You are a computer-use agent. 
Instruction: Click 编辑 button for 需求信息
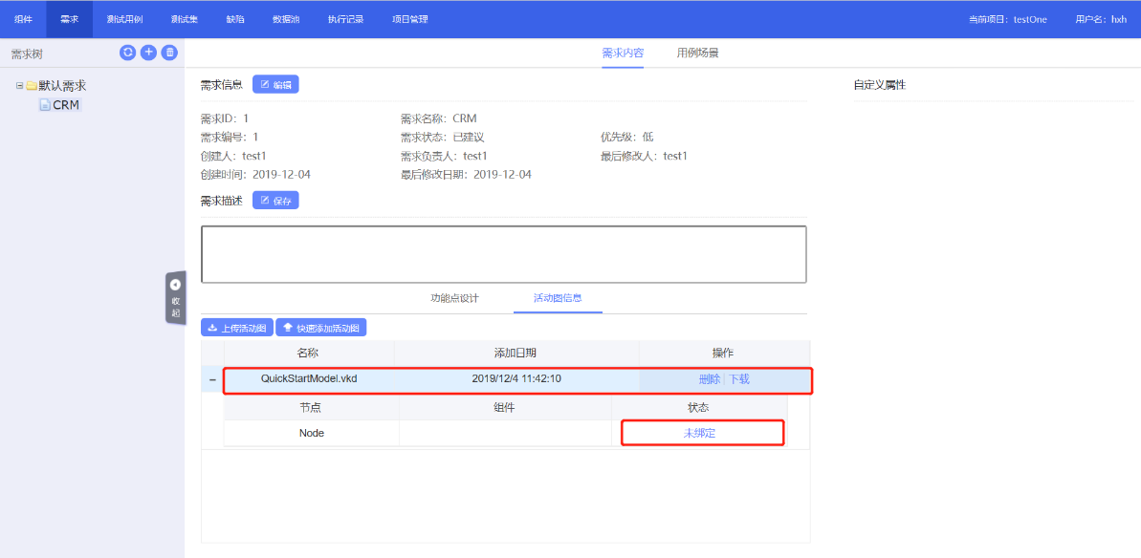click(275, 85)
